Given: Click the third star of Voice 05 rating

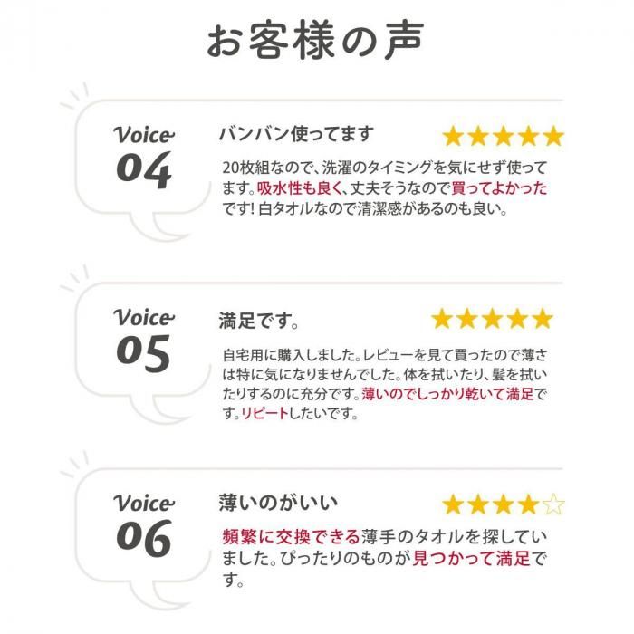Looking at the screenshot, I should (492, 319).
